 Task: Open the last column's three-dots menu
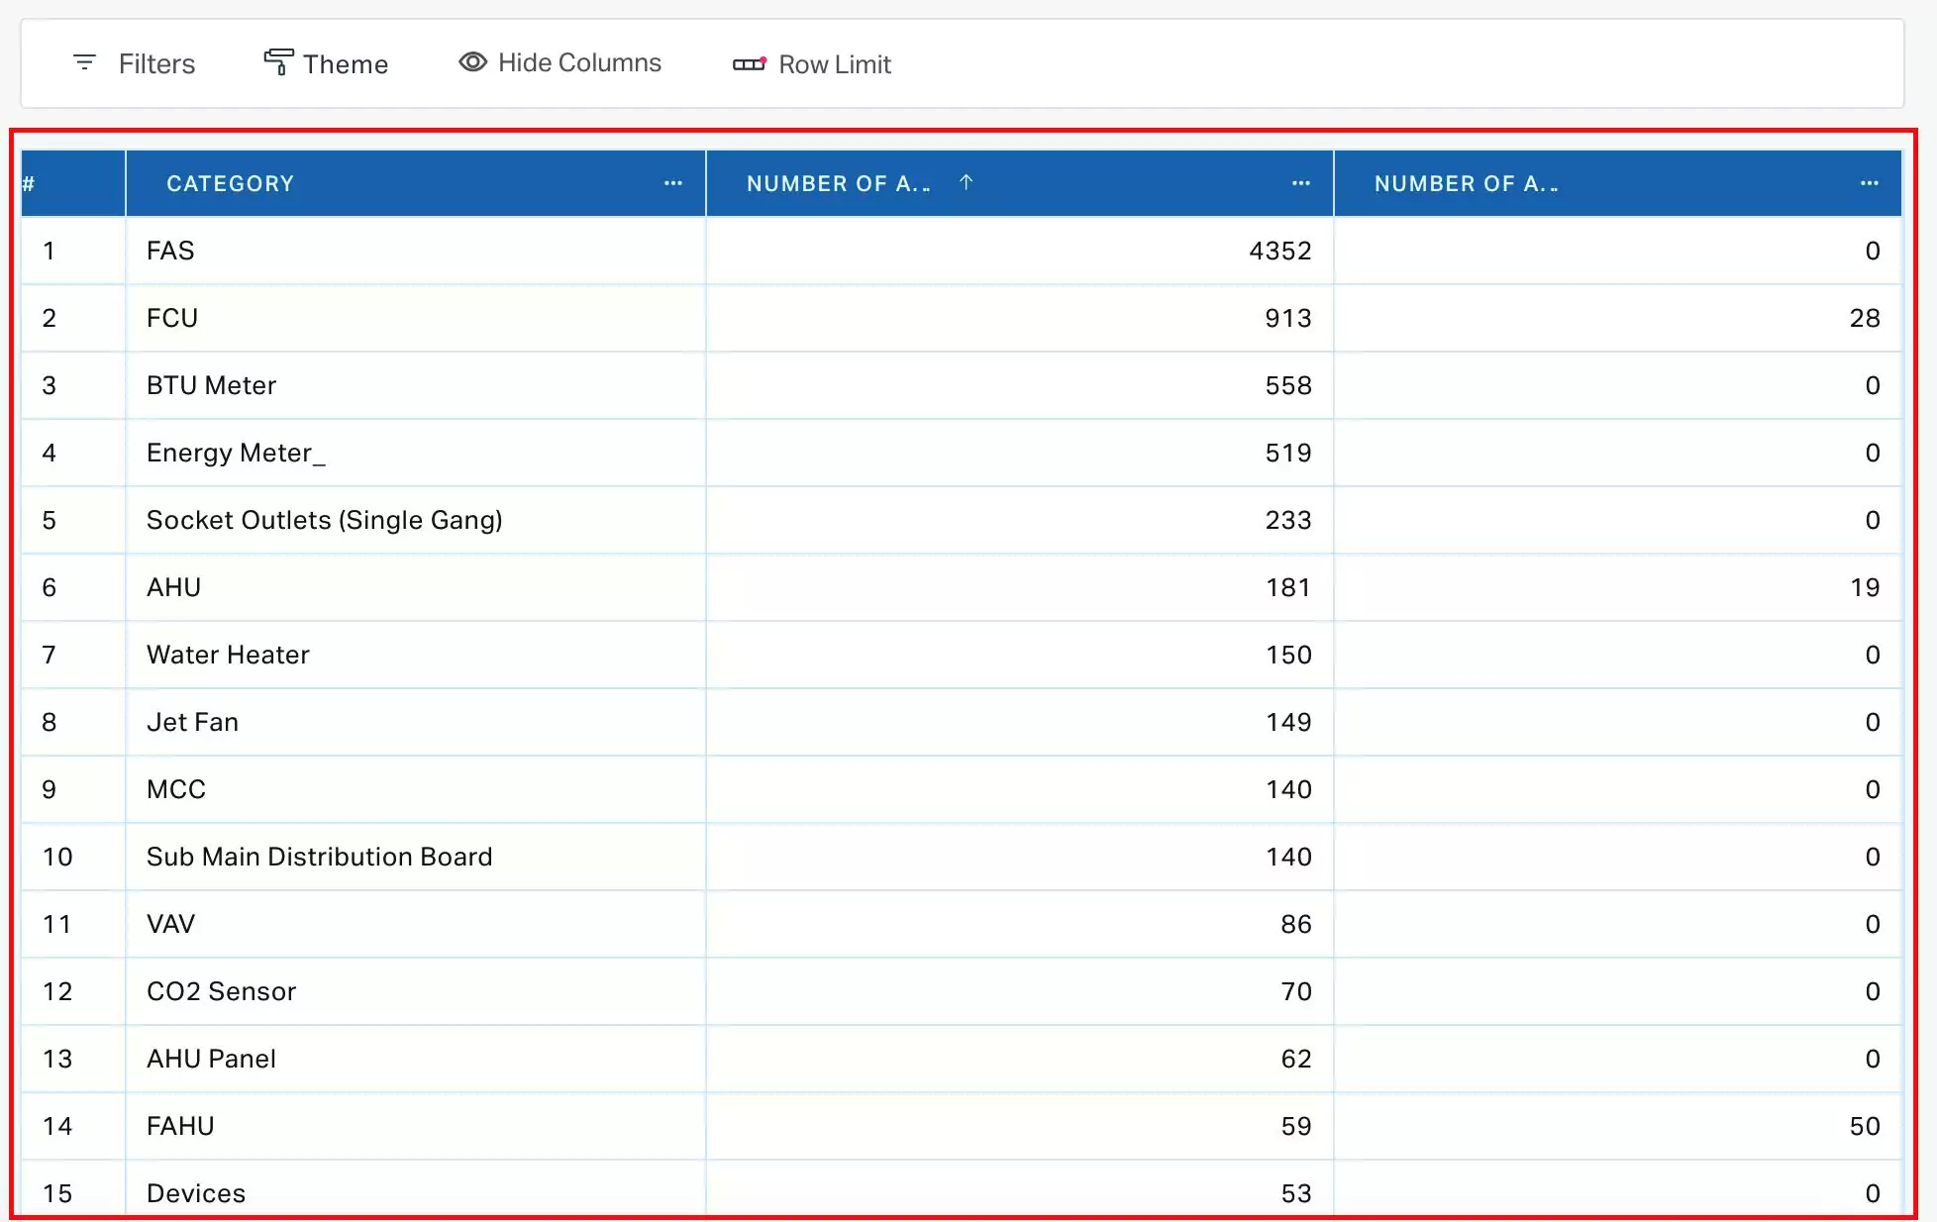(x=1869, y=183)
